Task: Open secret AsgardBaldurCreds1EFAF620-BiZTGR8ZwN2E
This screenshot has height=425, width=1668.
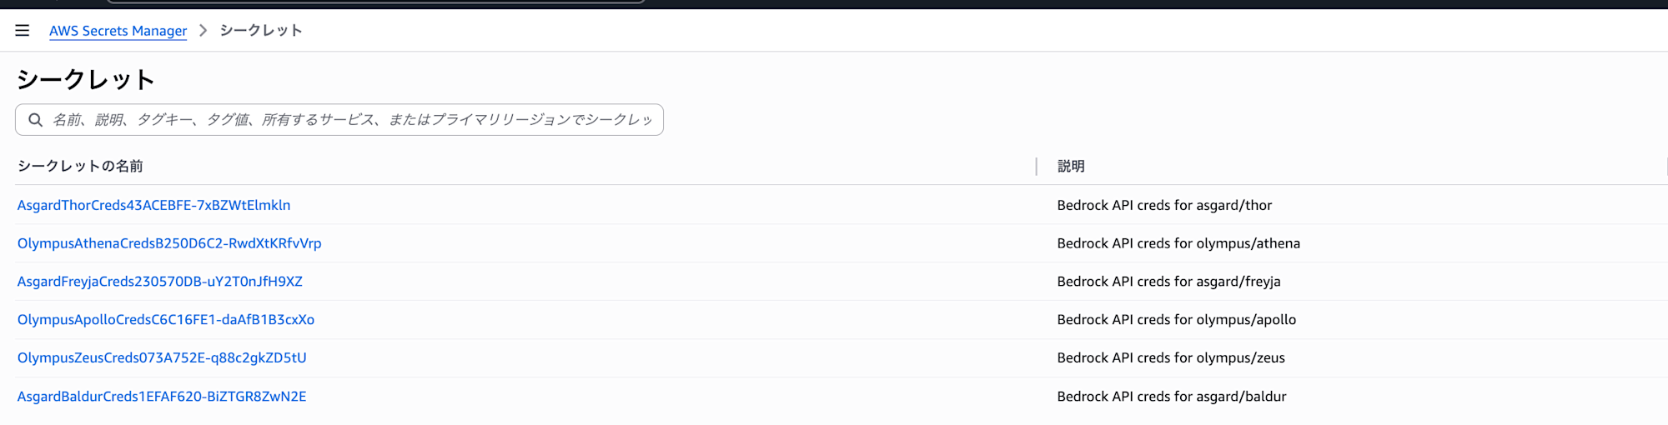Action: [x=162, y=397]
